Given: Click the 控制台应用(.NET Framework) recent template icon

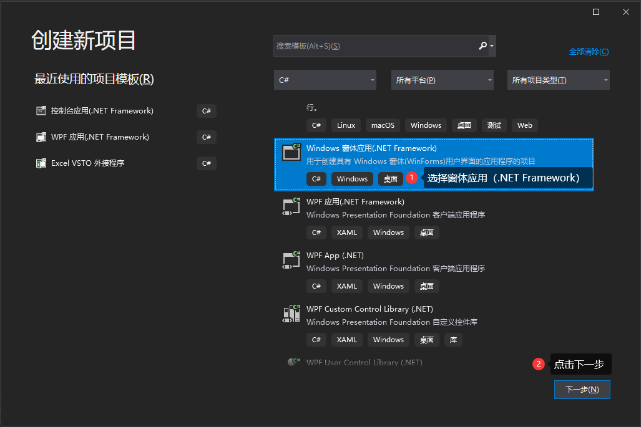Looking at the screenshot, I should tap(41, 110).
